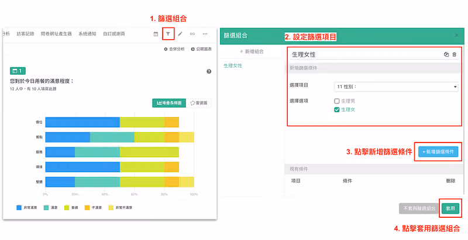
Task: Edit the 生理女性 group name field
Action: [367, 54]
